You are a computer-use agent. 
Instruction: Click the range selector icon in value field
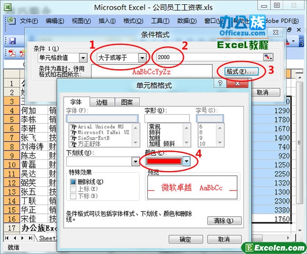point(268,57)
